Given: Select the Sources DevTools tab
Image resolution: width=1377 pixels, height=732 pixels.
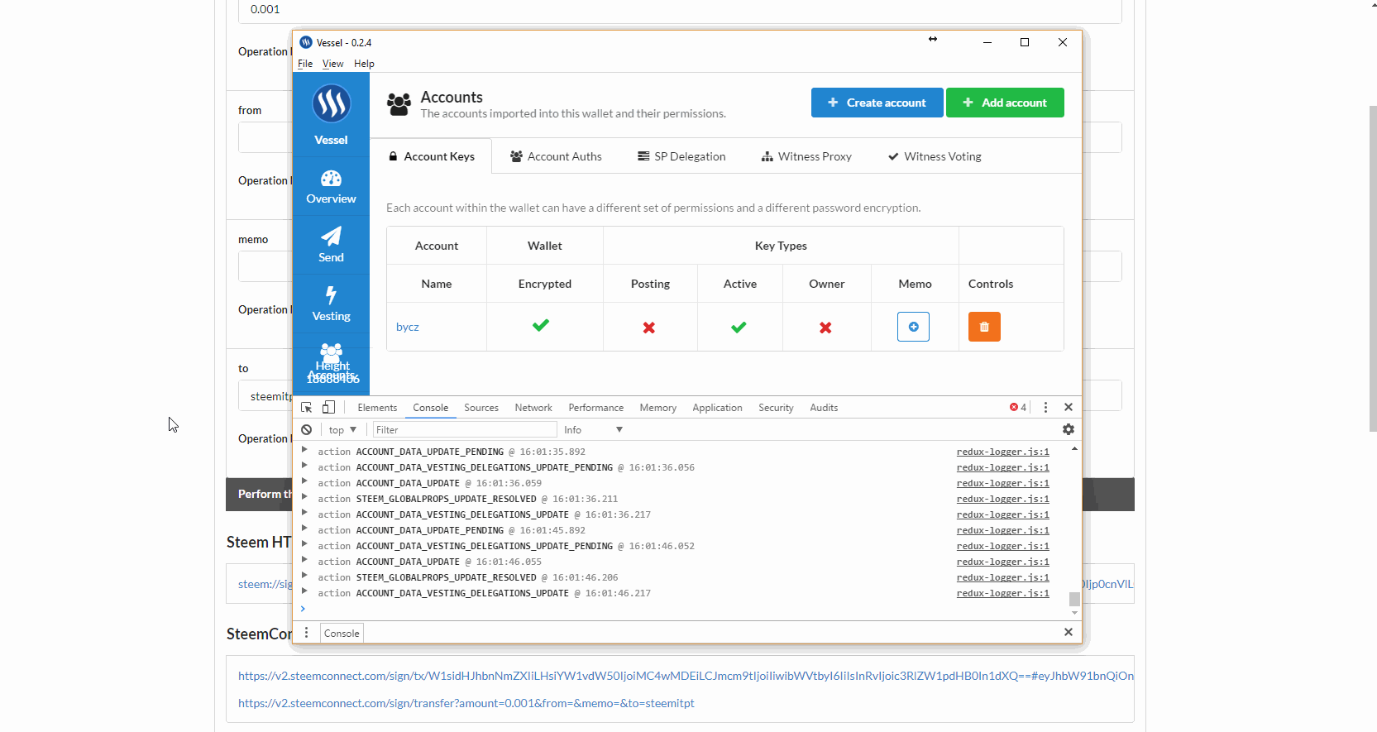Looking at the screenshot, I should 481,408.
